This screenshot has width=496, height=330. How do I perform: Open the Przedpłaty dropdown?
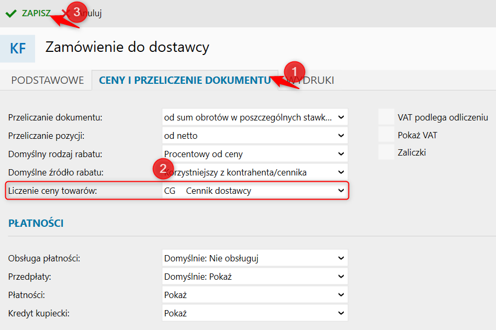255,277
